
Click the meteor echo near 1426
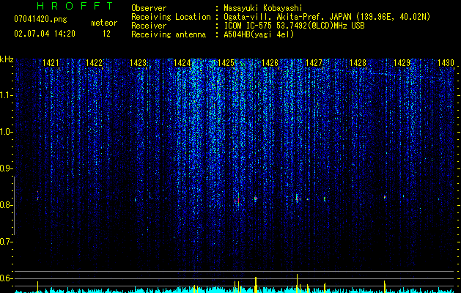coord(256,199)
